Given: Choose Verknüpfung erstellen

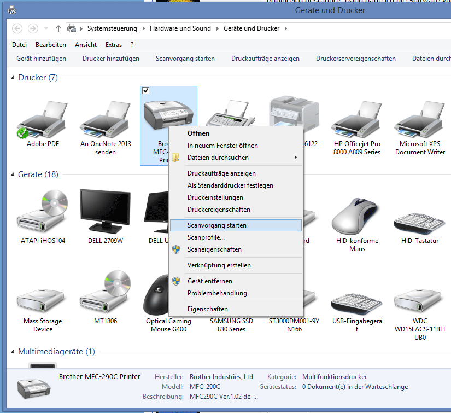Looking at the screenshot, I should [236, 266].
